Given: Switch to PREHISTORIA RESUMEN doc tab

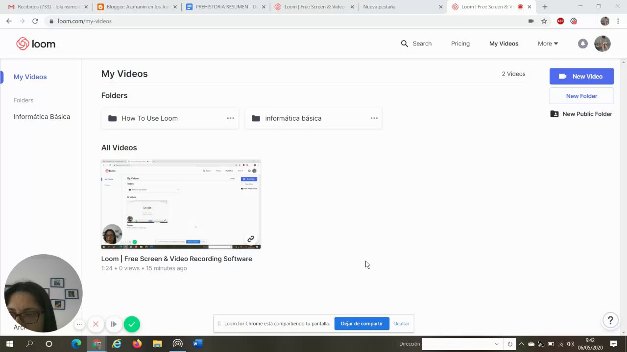Looking at the screenshot, I should tap(225, 7).
